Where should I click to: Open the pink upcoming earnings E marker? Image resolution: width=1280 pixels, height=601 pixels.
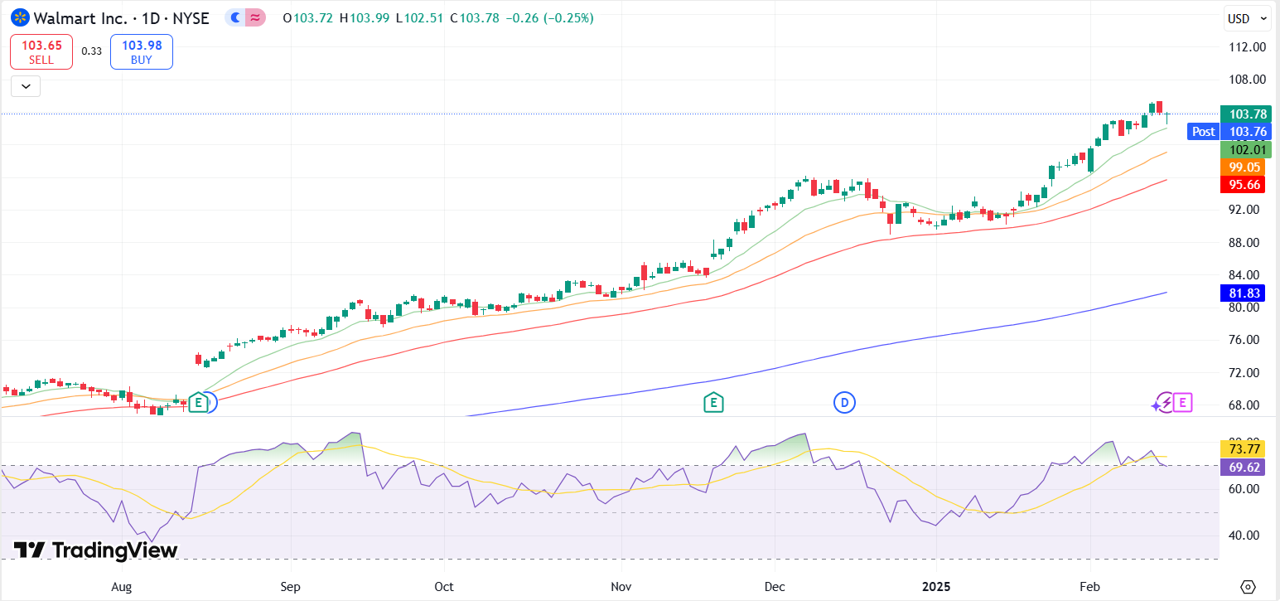point(1182,403)
